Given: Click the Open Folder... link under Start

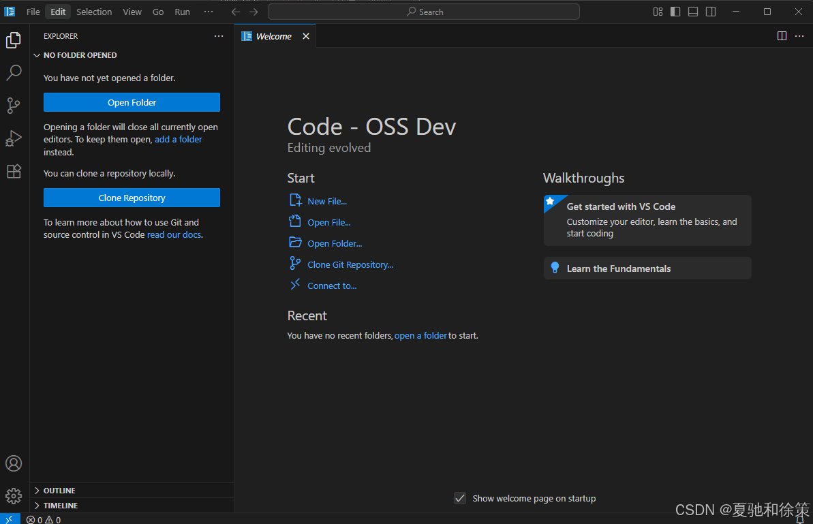Looking at the screenshot, I should coord(335,243).
